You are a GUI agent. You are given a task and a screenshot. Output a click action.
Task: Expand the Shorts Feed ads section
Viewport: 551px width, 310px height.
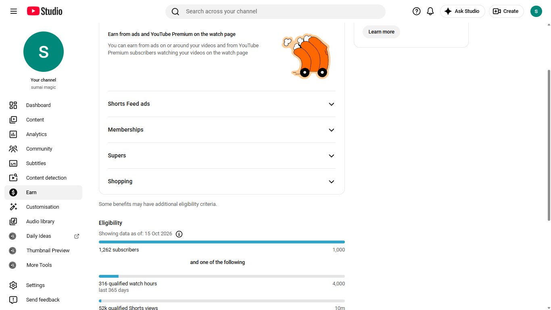[x=221, y=104]
